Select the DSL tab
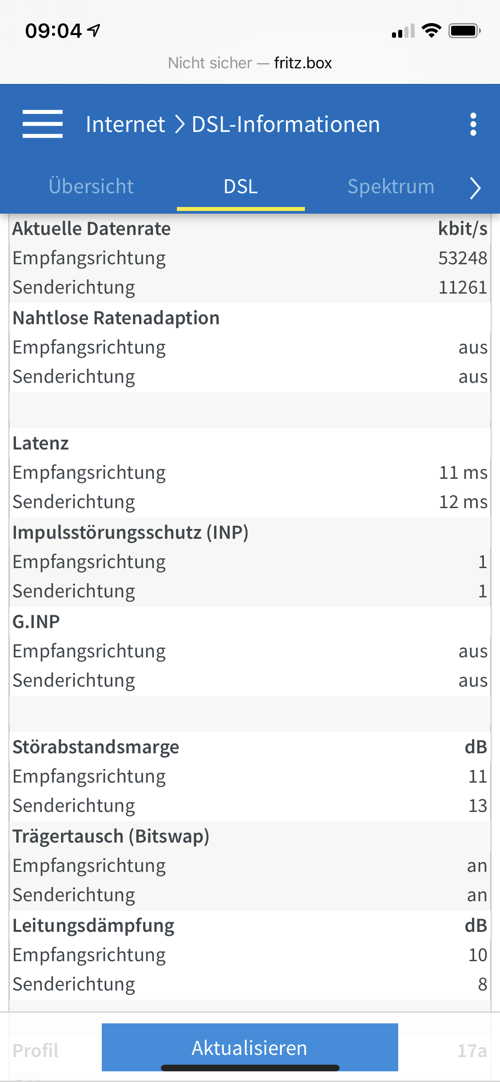The image size is (500, 1082). point(240,187)
